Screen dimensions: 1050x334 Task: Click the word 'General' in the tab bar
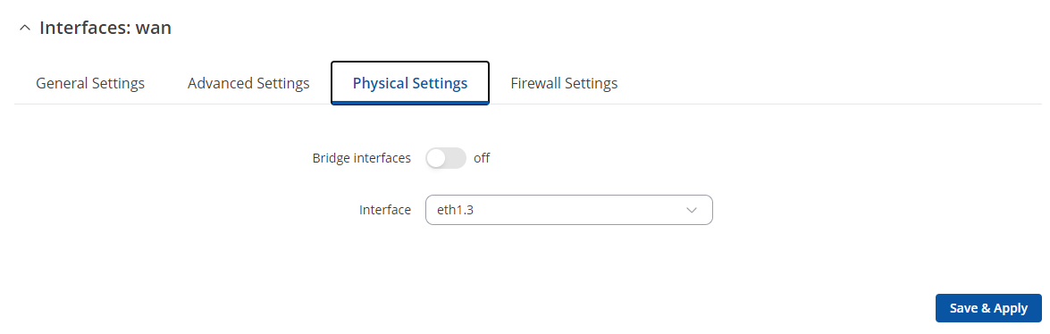(60, 83)
